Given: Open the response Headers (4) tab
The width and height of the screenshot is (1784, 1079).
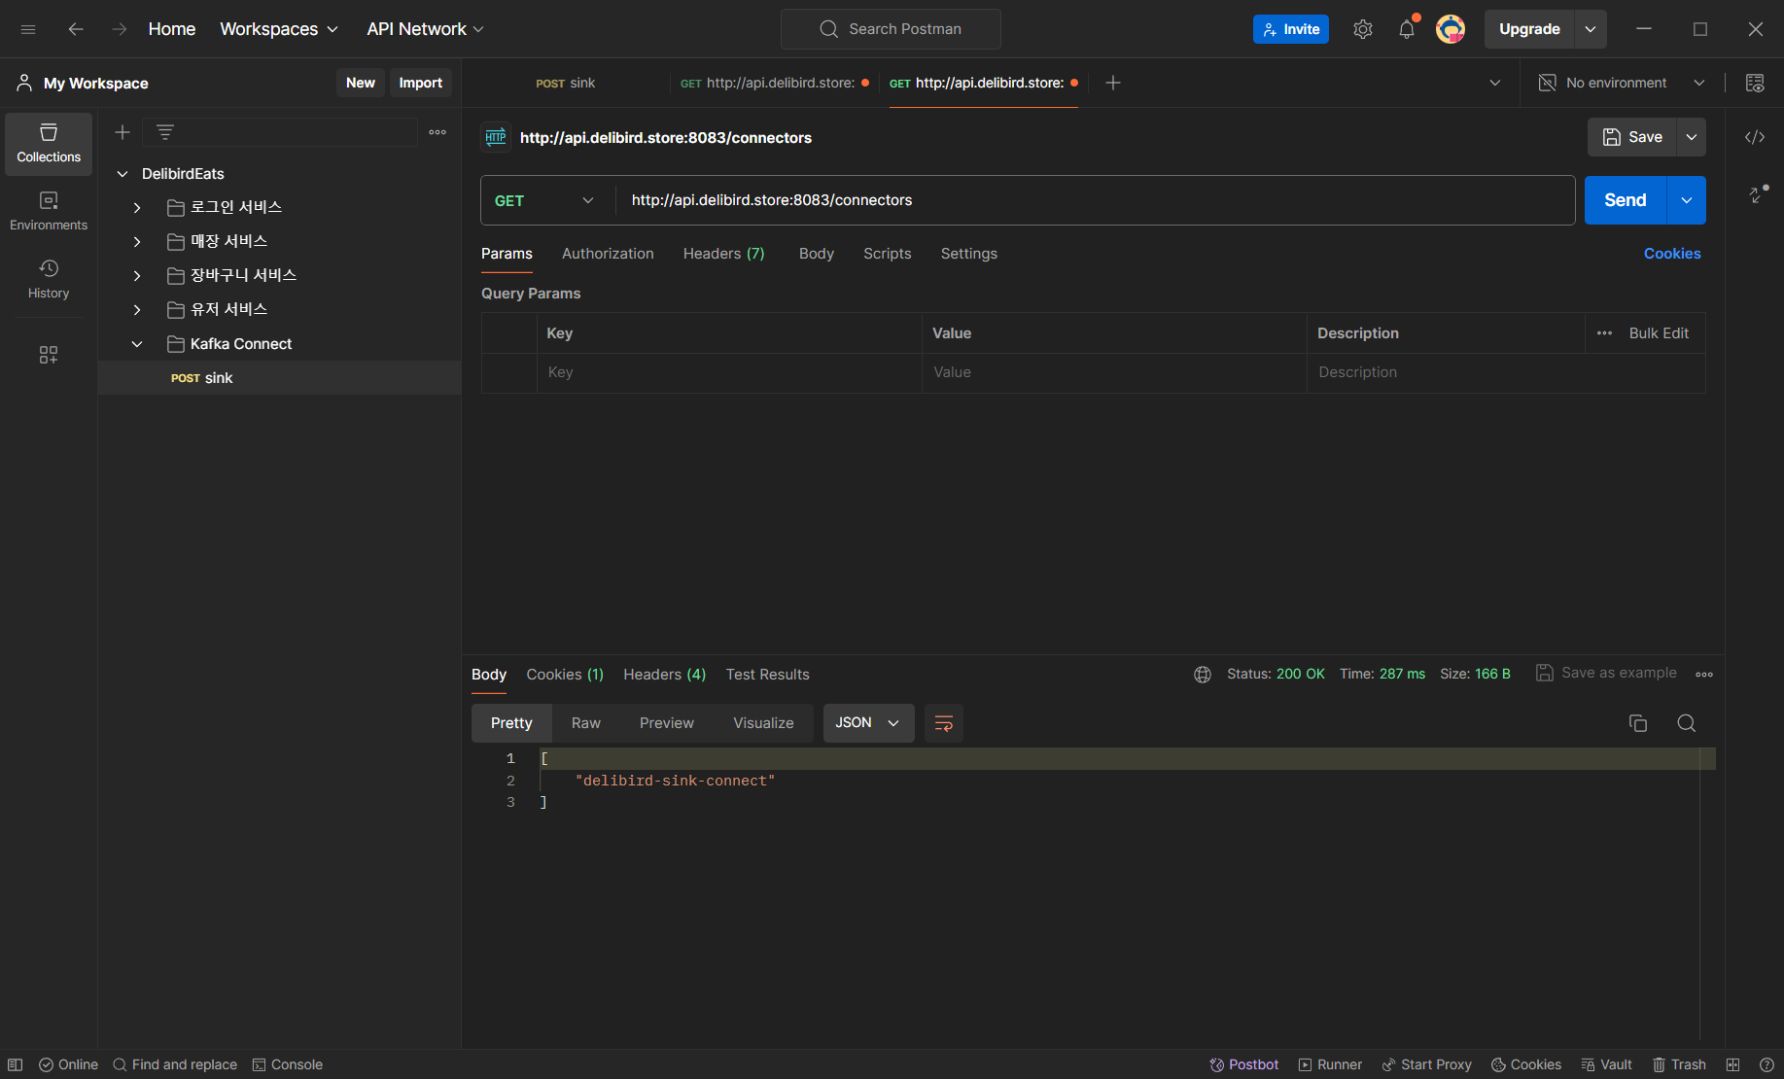Looking at the screenshot, I should click(x=665, y=675).
